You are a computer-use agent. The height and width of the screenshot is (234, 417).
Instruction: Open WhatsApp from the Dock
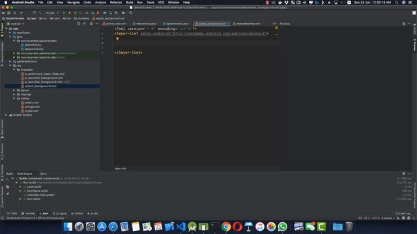point(283,227)
